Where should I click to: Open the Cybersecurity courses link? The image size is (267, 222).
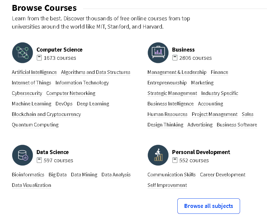tap(27, 93)
